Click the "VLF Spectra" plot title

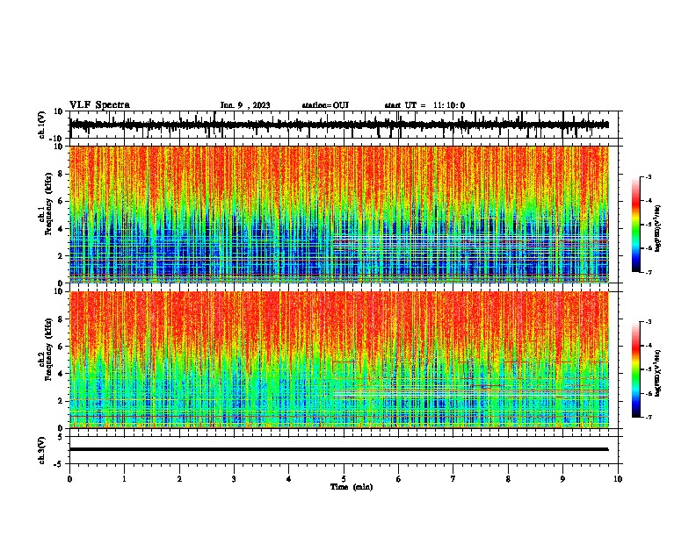(x=99, y=104)
